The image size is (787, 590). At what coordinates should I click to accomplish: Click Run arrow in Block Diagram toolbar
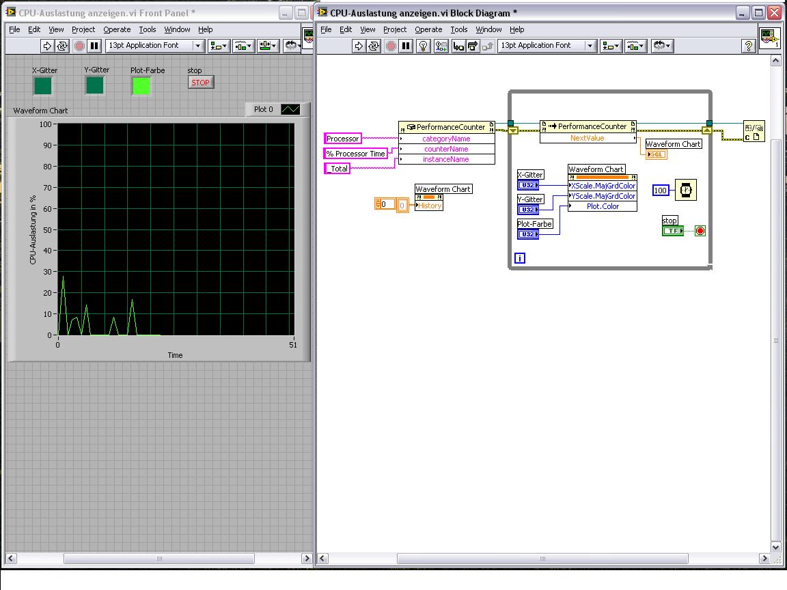359,46
